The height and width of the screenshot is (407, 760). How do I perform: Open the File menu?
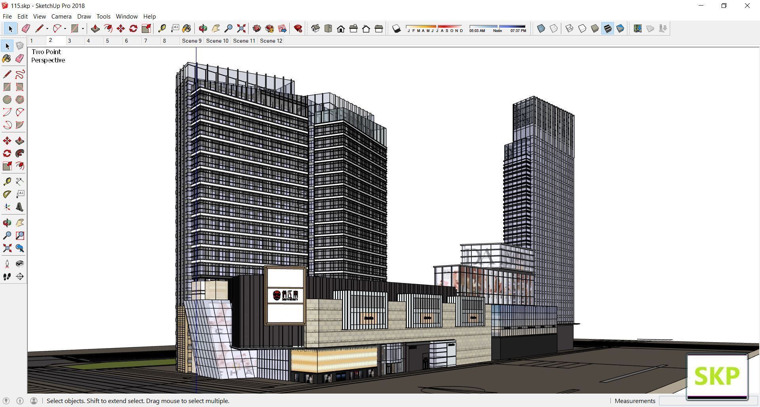coord(7,17)
